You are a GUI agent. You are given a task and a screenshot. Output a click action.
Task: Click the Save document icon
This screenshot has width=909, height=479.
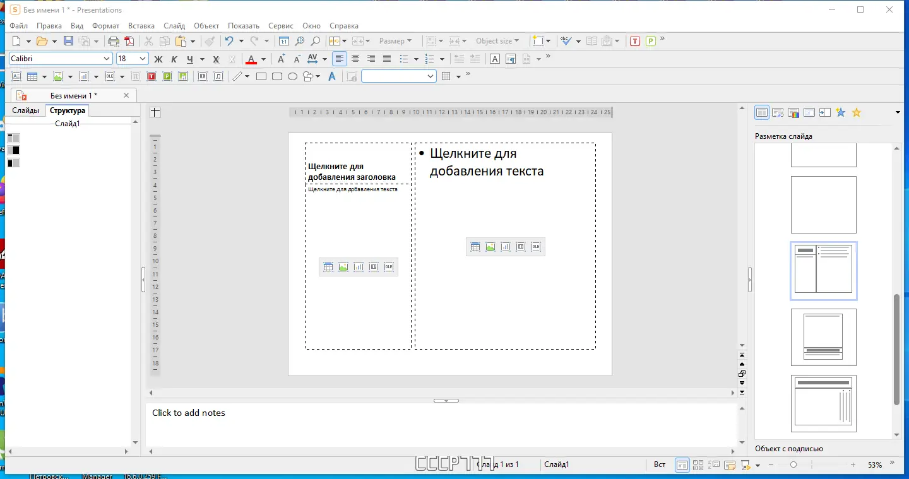point(69,41)
